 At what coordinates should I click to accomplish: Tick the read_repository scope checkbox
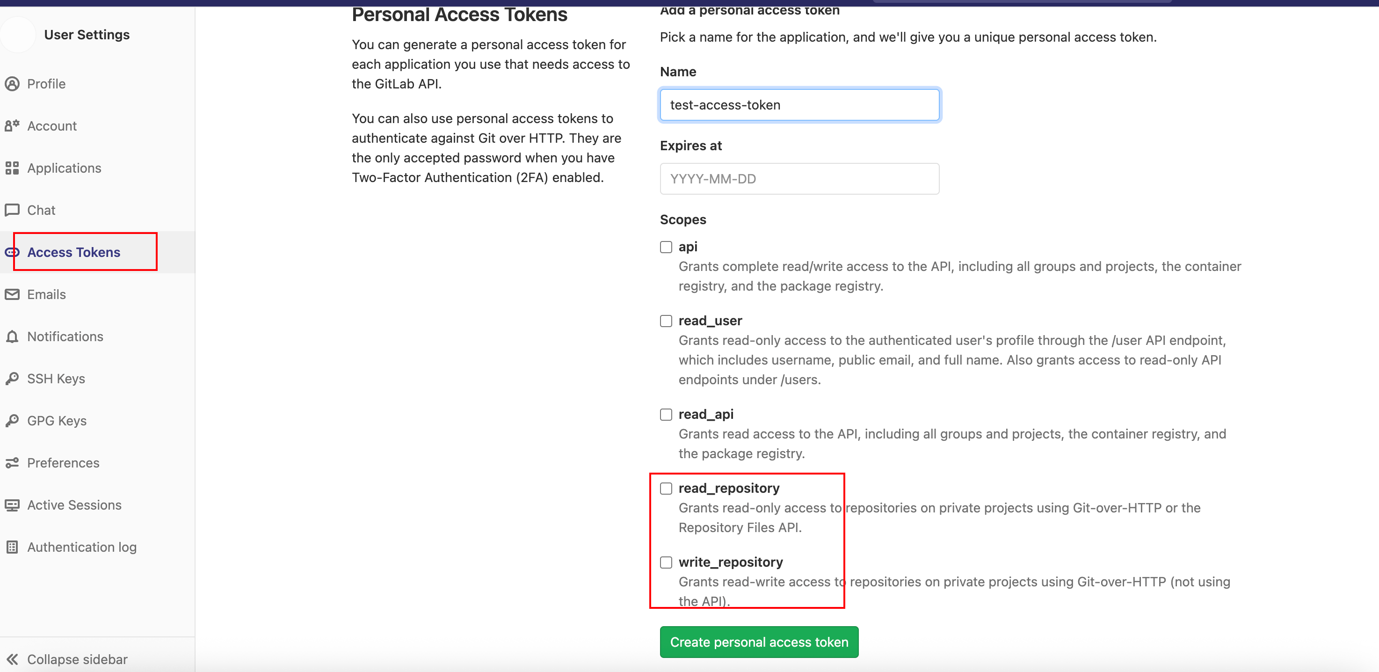point(666,489)
